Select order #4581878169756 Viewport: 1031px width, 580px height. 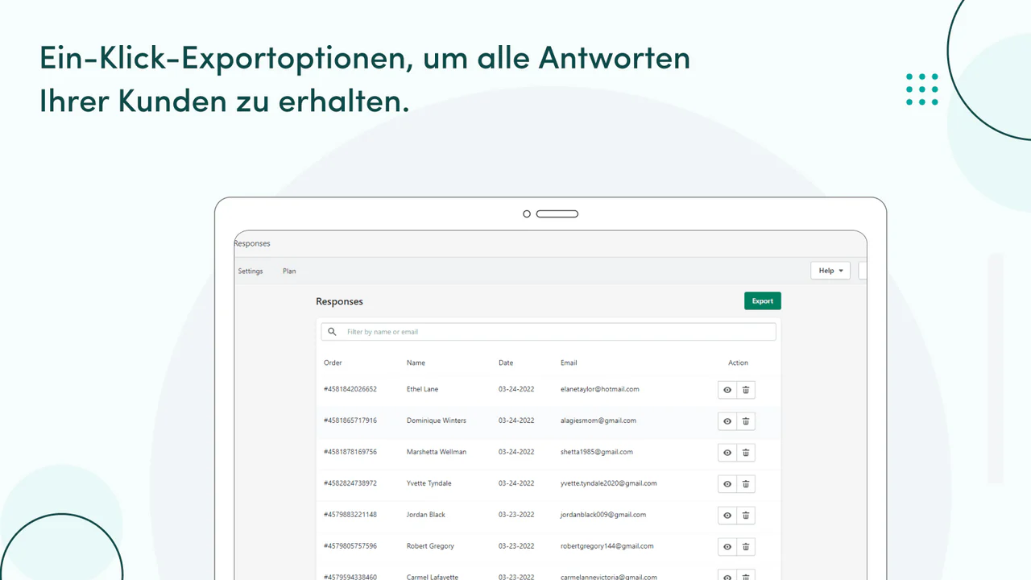click(x=350, y=452)
